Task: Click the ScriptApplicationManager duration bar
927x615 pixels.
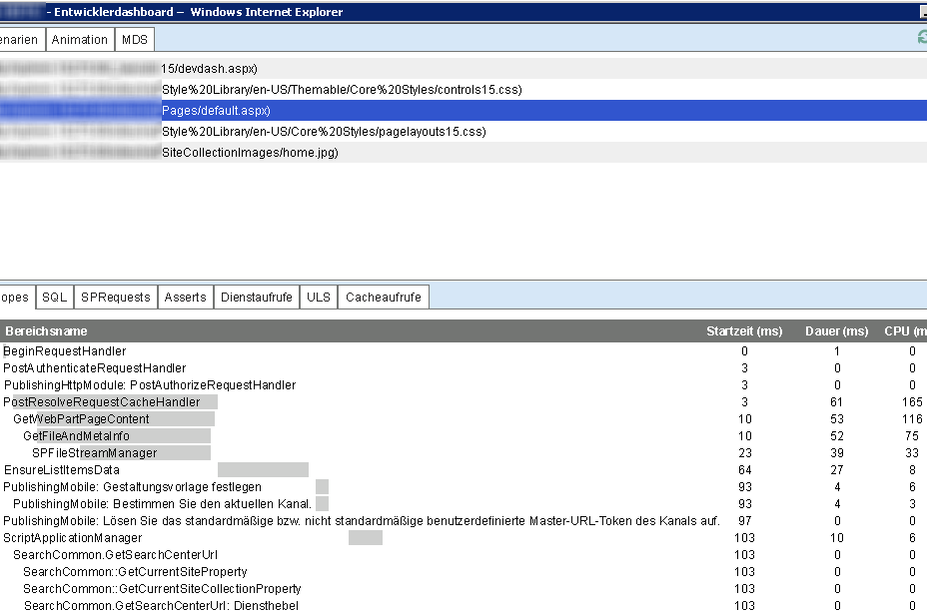Action: click(x=366, y=537)
